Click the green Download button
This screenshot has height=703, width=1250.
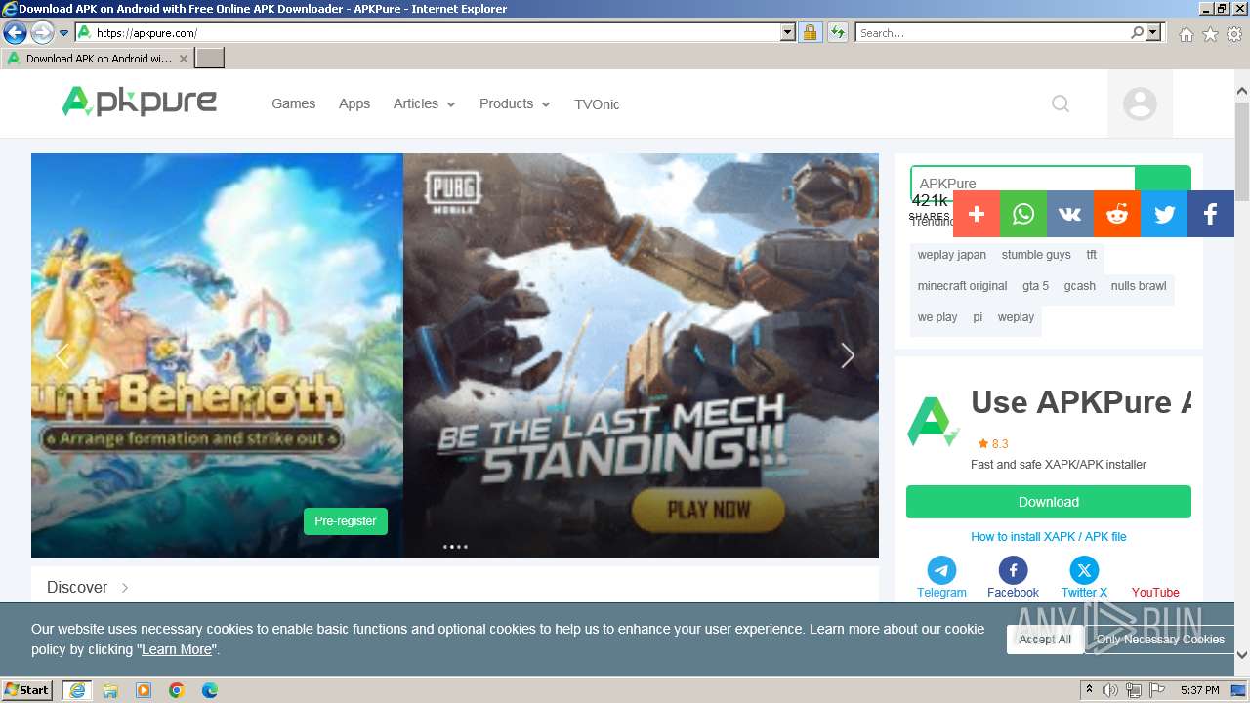[x=1049, y=502]
